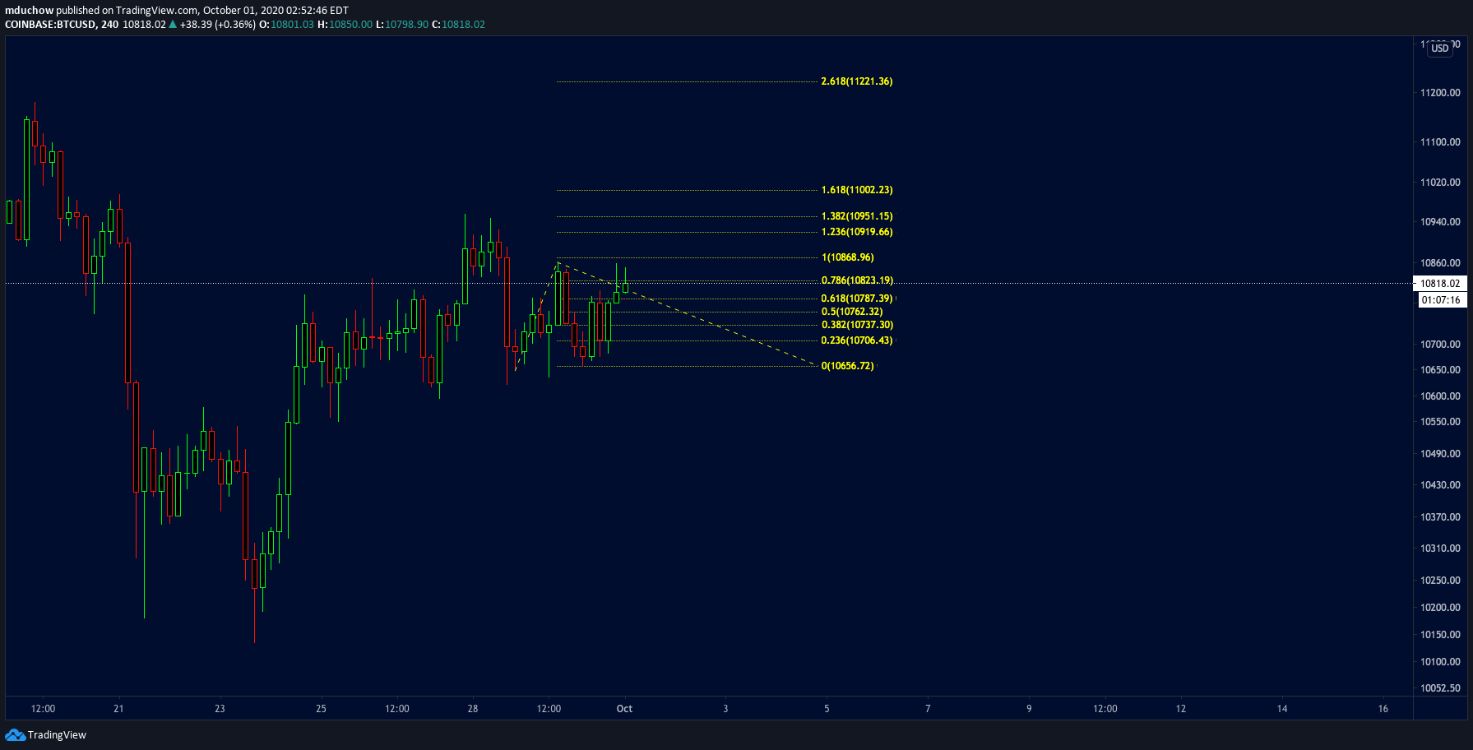The height and width of the screenshot is (750, 1473).
Task: Select the 1.236(10919.66) Fibonacci level label
Action: 856,232
